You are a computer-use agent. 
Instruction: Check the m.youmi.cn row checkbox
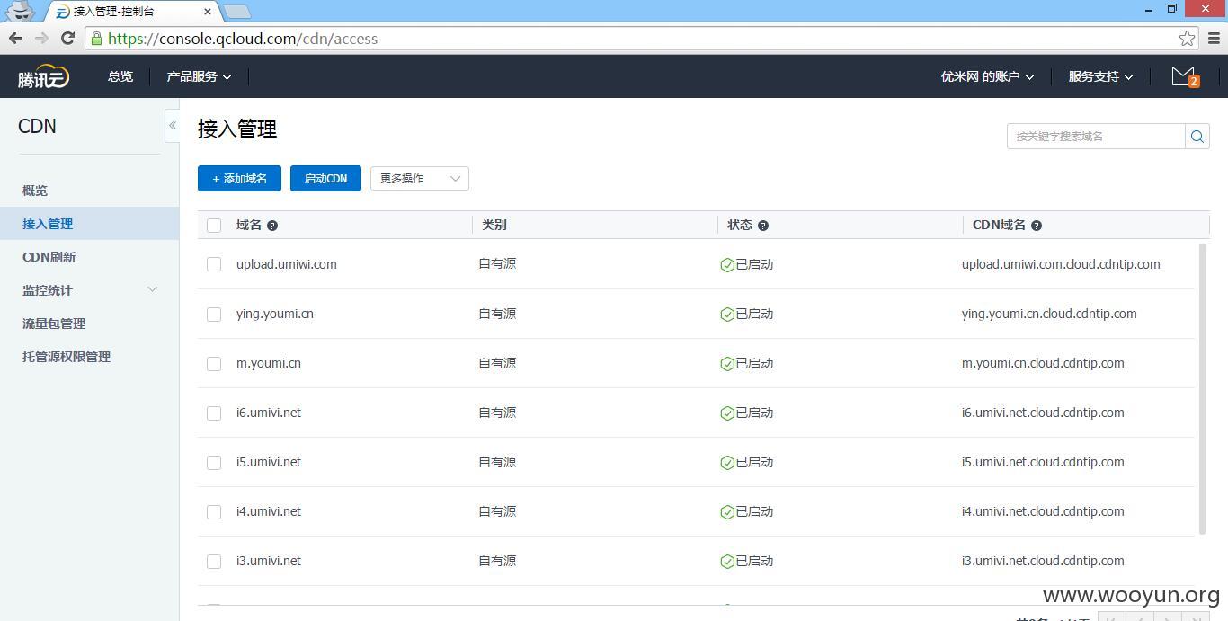point(214,364)
